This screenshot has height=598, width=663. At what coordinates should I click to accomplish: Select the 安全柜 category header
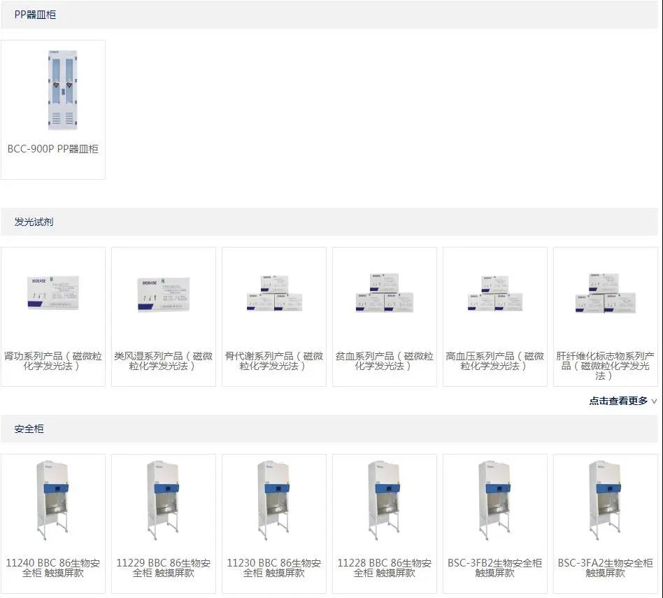(x=29, y=429)
